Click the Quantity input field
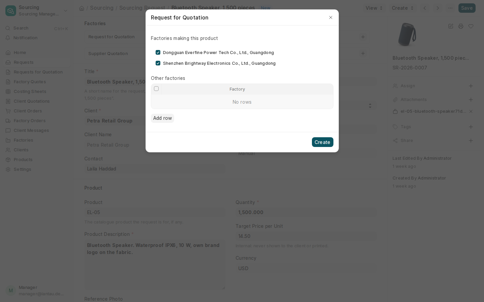 coord(306,212)
